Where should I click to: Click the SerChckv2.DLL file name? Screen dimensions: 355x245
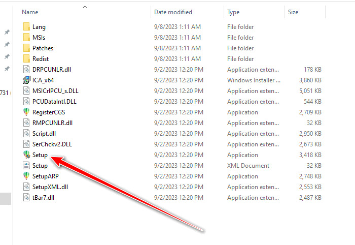tap(52, 144)
